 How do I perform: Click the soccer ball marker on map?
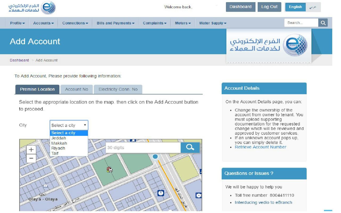109,169
